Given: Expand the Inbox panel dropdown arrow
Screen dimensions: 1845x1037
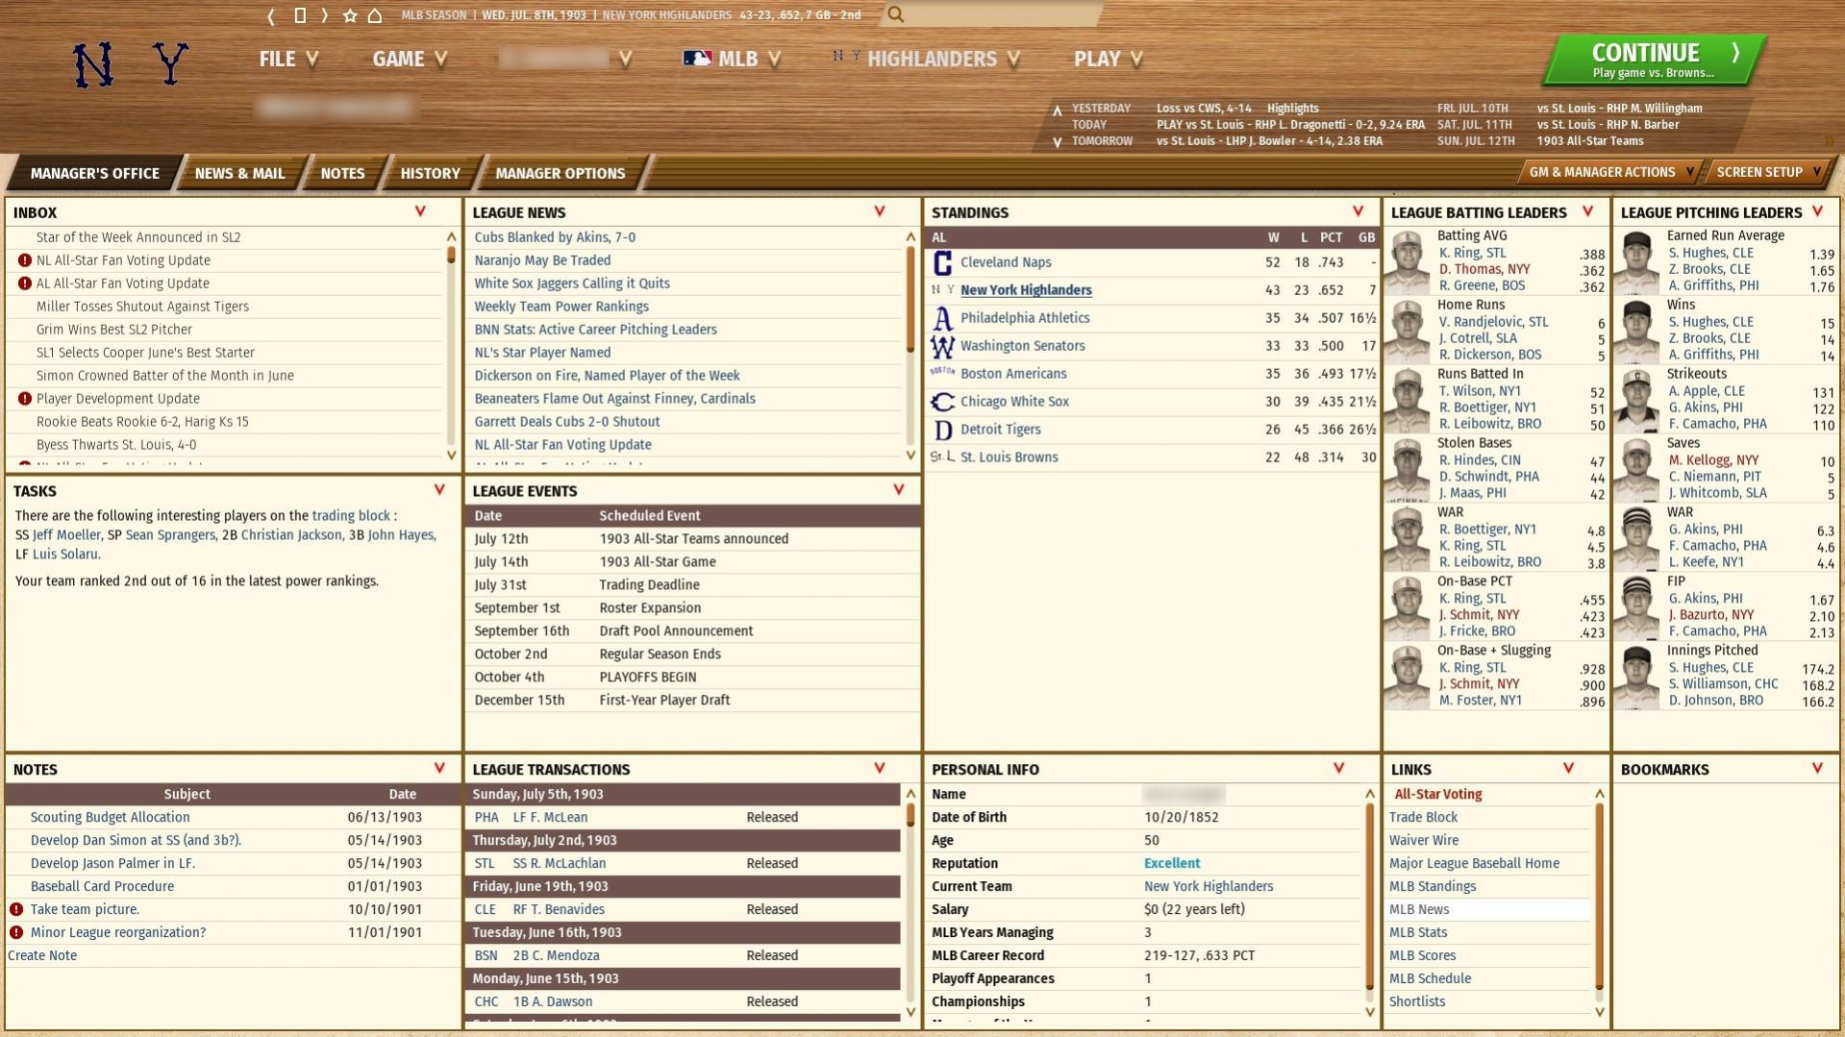Looking at the screenshot, I should 420,211.
